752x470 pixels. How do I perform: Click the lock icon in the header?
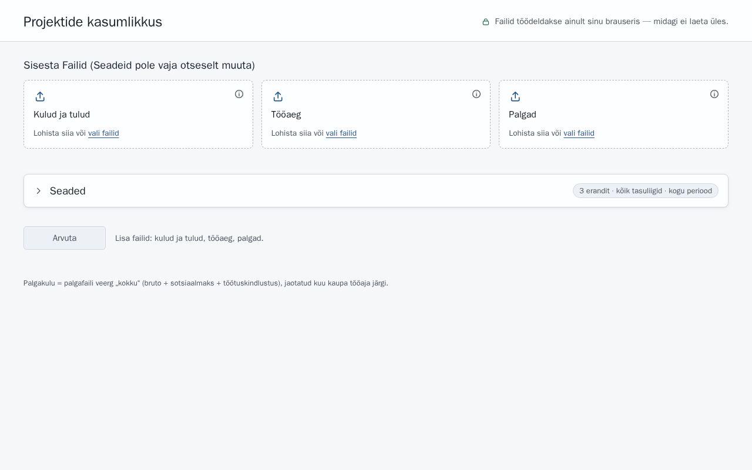pyautogui.click(x=486, y=22)
